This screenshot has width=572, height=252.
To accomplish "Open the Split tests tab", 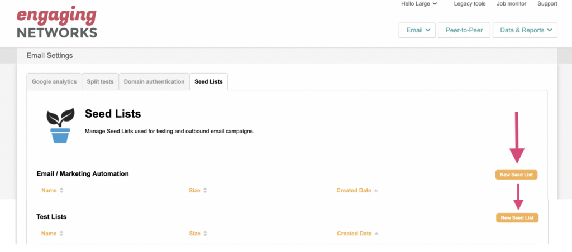I will pos(101,82).
